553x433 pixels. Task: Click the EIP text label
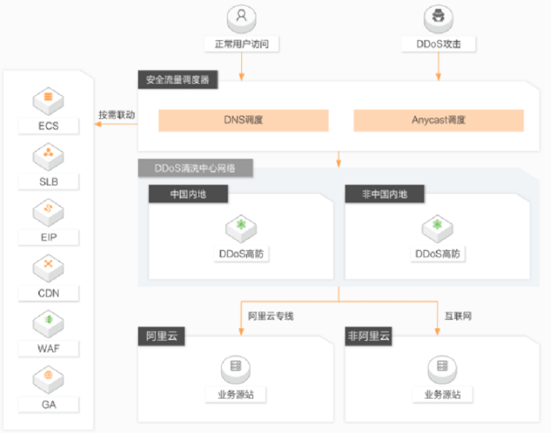click(x=48, y=237)
